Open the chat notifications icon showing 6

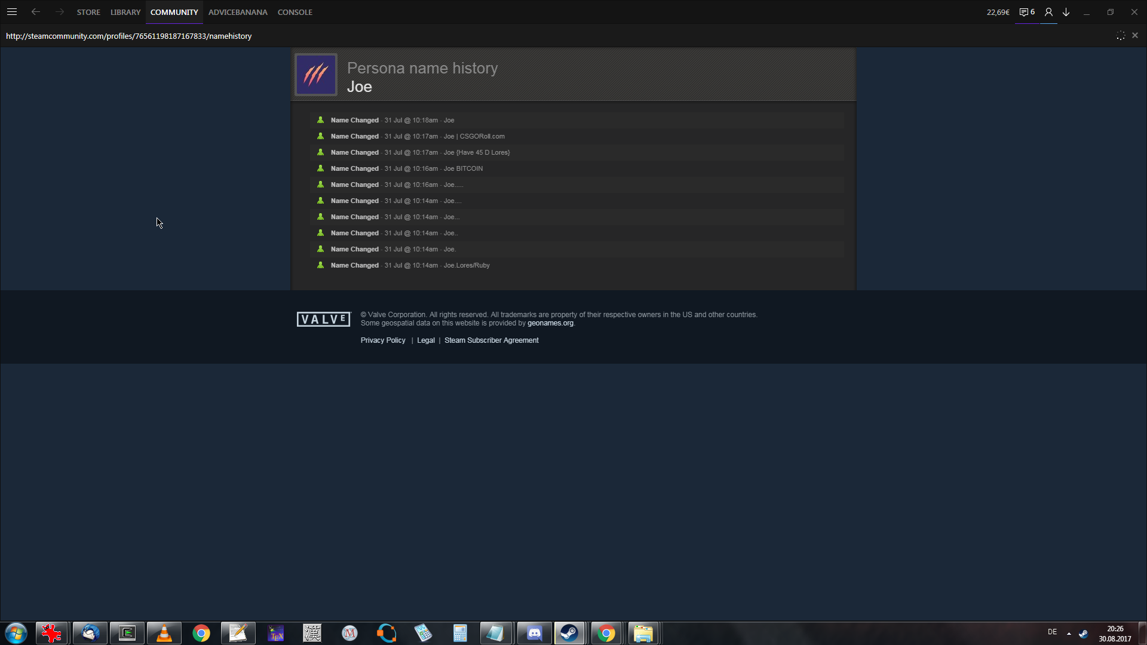coord(1026,12)
